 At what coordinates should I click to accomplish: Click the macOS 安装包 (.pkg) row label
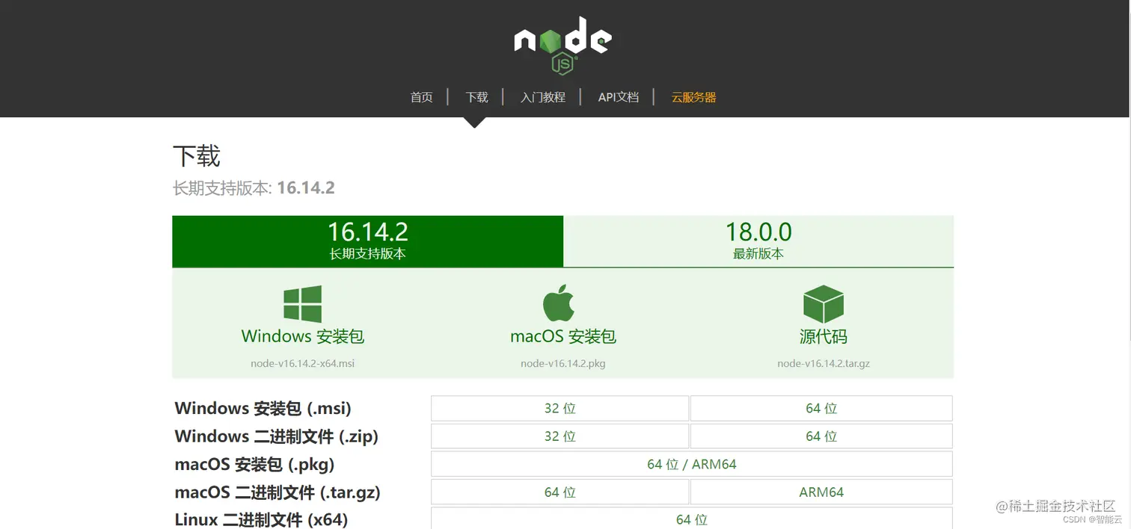click(x=254, y=464)
